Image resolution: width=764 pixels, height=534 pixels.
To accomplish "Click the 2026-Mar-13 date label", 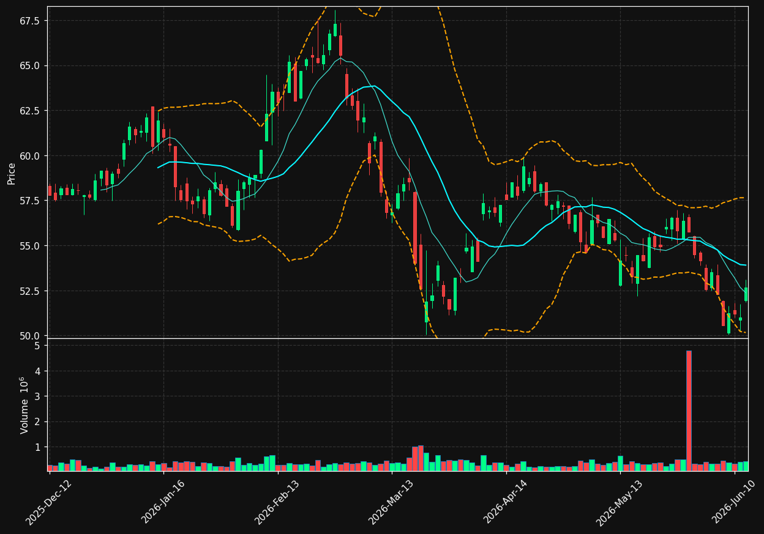I will (x=391, y=502).
